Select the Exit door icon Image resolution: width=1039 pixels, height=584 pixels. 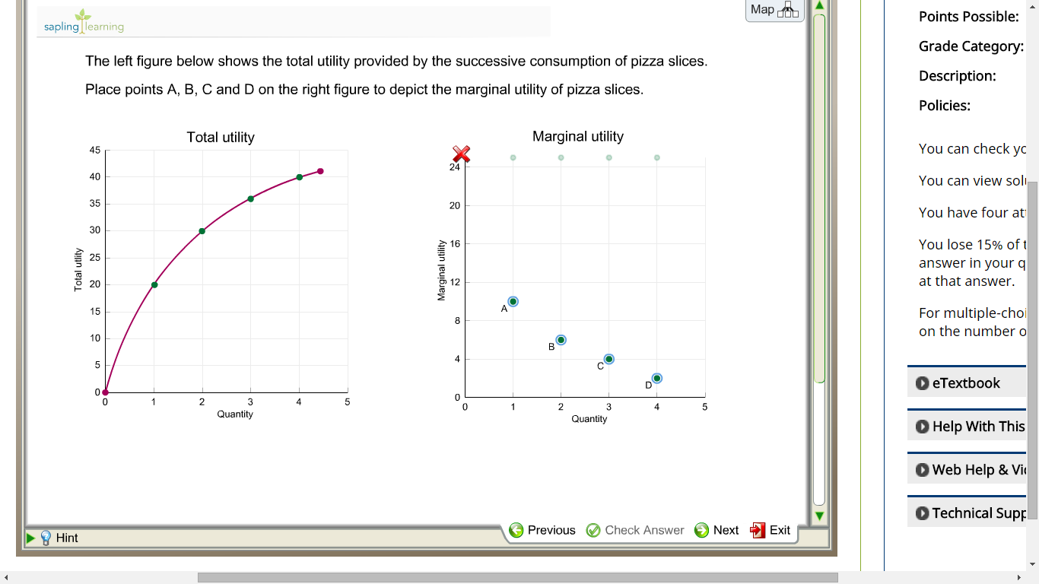[758, 530]
